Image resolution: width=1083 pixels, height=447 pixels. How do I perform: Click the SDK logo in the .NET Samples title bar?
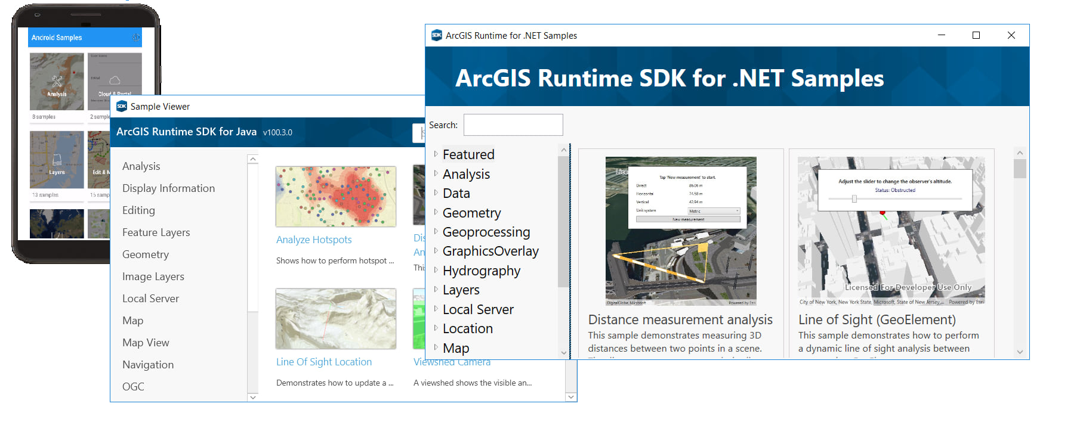point(437,35)
